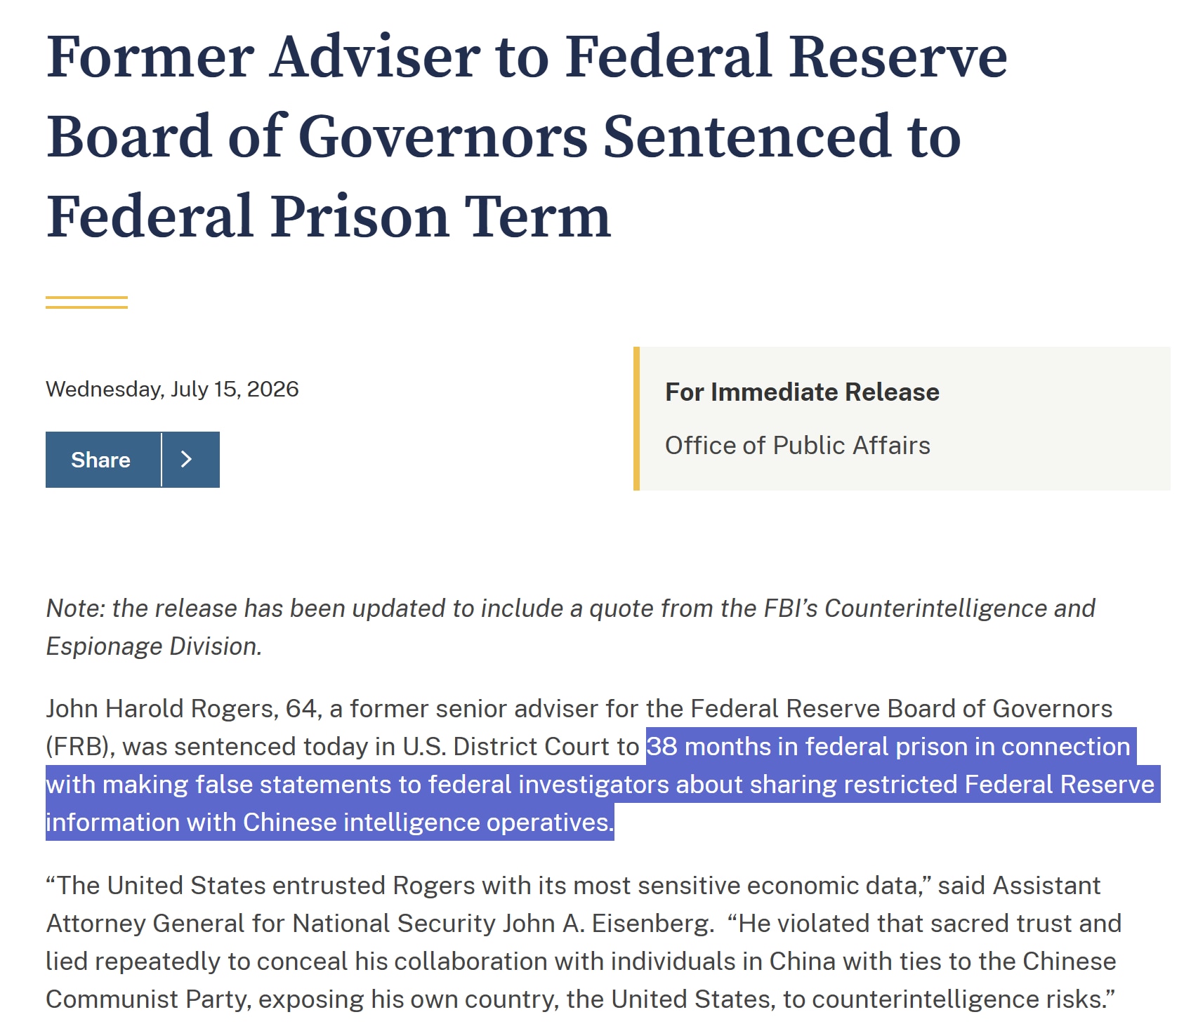The width and height of the screenshot is (1191, 1031).
Task: Click 'Federal Prison Term' in the headline
Action: click(x=329, y=216)
